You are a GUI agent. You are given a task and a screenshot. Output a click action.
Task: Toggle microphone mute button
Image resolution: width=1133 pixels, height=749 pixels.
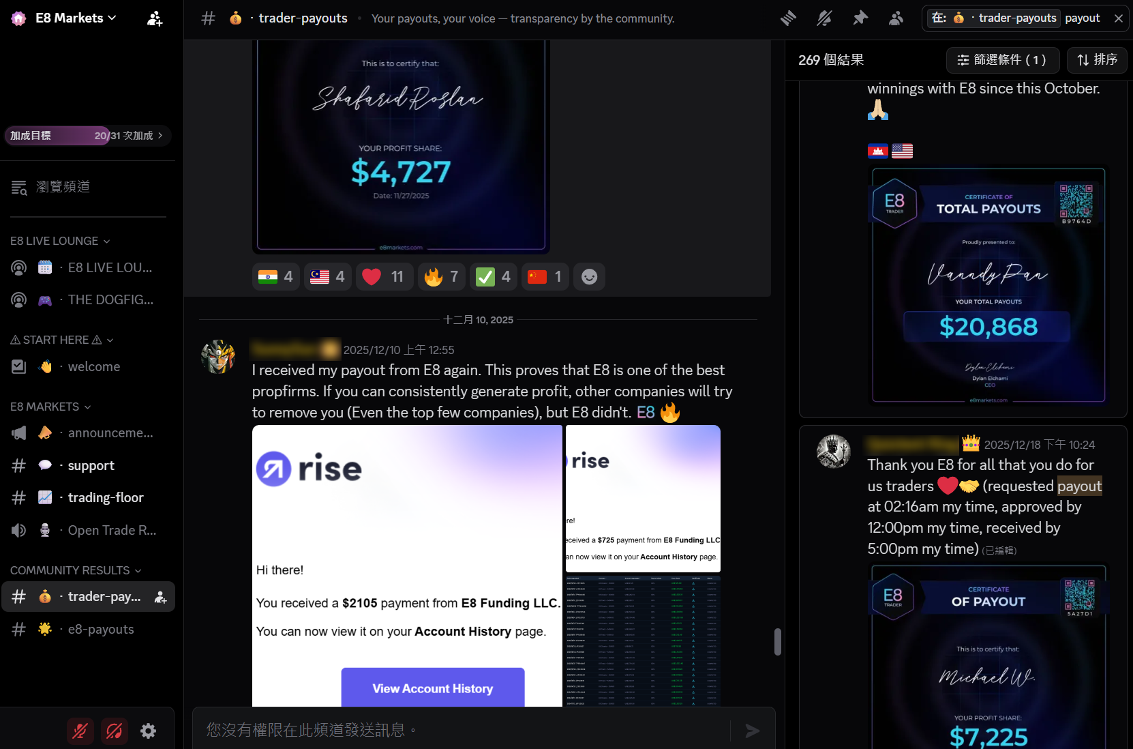coord(80,731)
